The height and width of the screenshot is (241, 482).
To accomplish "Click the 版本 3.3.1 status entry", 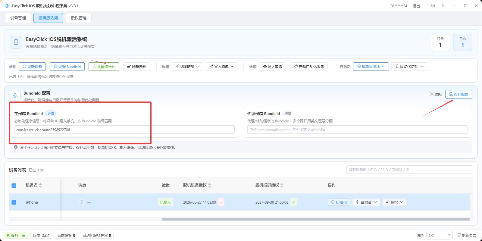I will point(41,235).
